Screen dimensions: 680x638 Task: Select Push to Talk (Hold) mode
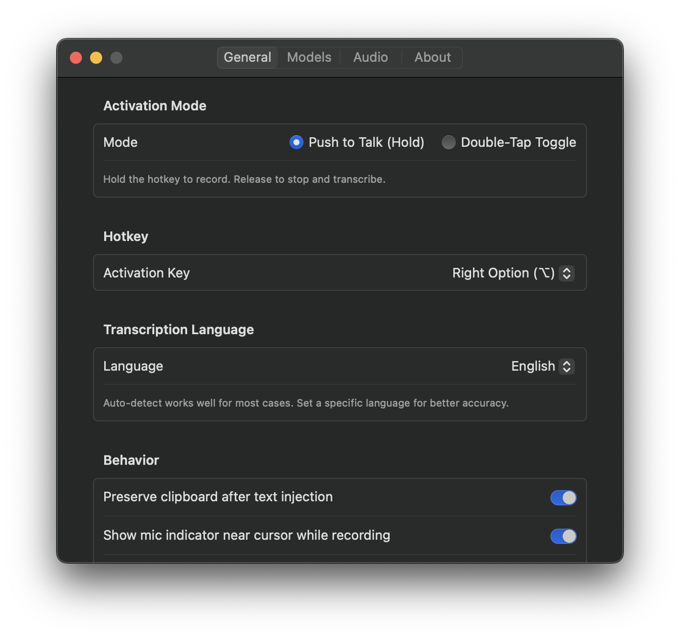pos(296,142)
